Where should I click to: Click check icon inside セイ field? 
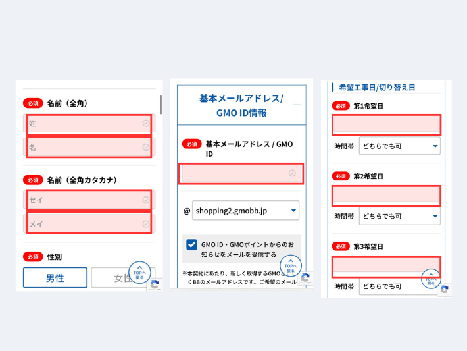(146, 200)
